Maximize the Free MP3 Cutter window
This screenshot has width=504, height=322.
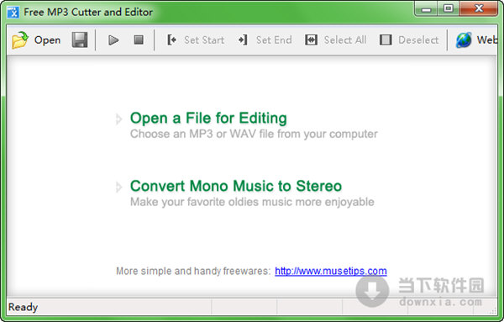tap(448, 8)
